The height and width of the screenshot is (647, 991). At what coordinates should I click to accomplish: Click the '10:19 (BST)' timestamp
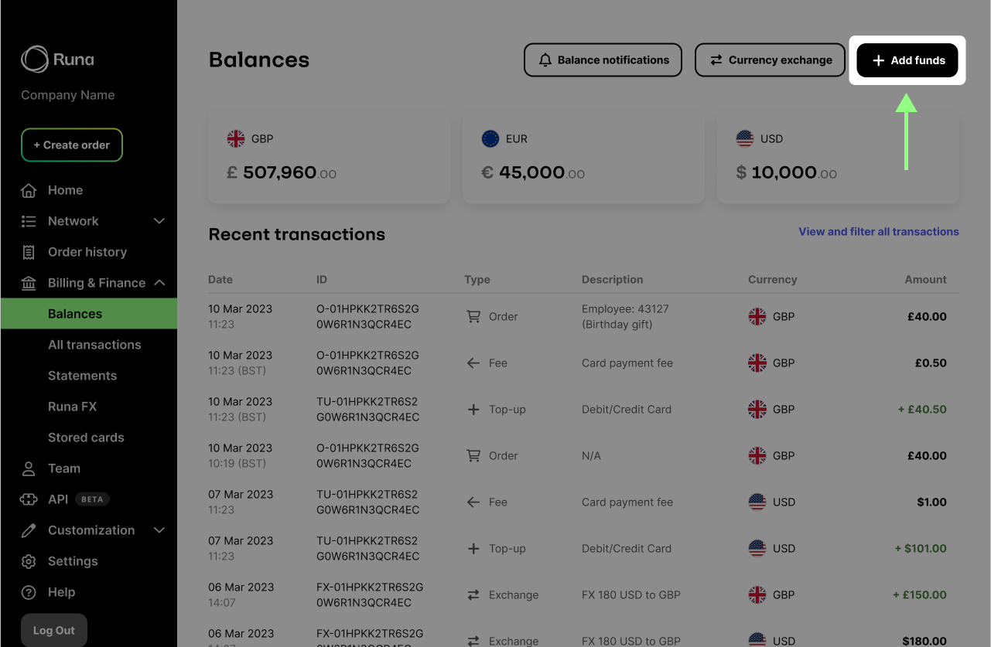237,464
